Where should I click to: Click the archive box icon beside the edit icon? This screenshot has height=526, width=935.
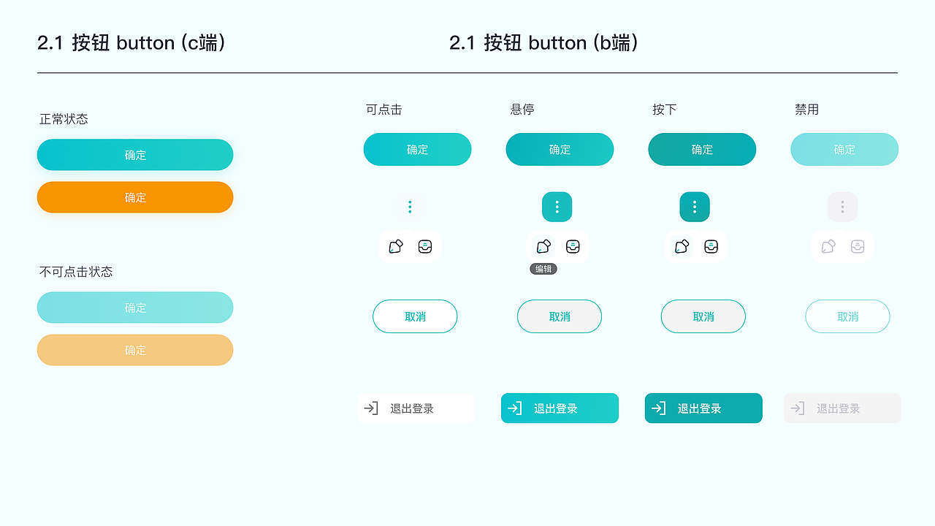coord(424,246)
